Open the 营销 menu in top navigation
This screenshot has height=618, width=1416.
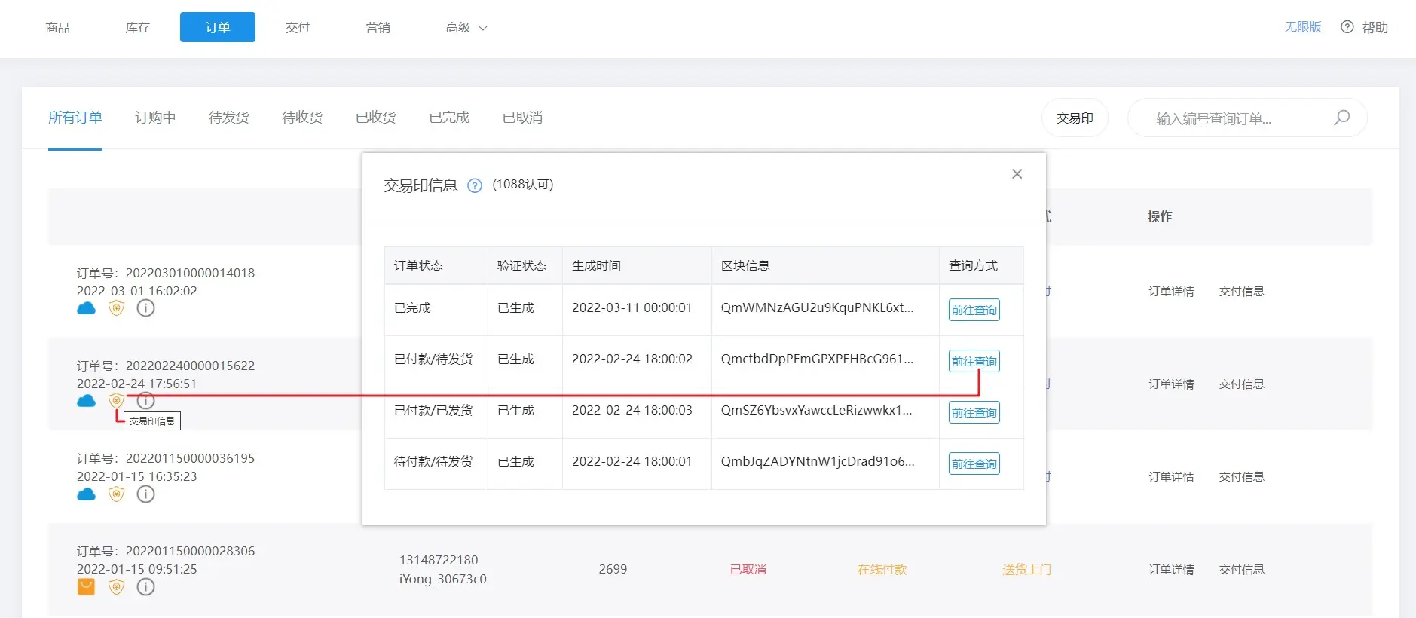pyautogui.click(x=378, y=28)
